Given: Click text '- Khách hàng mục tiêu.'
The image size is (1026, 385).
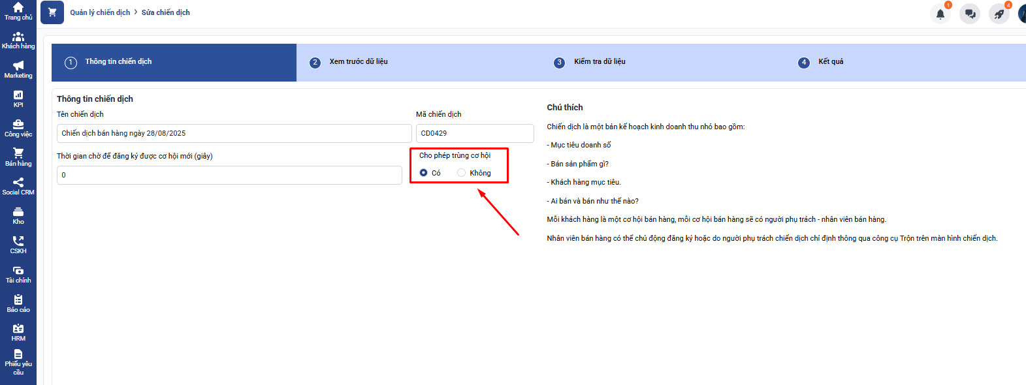Looking at the screenshot, I should pyautogui.click(x=584, y=182).
